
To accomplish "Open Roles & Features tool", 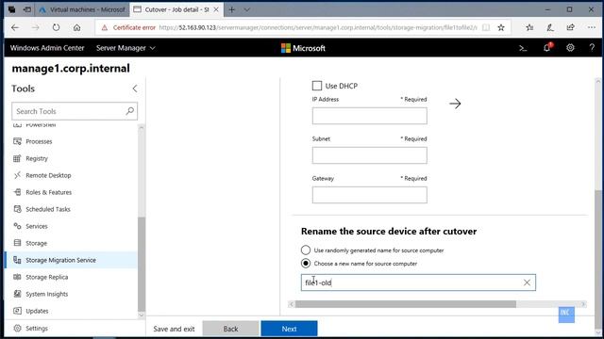I will click(48, 192).
